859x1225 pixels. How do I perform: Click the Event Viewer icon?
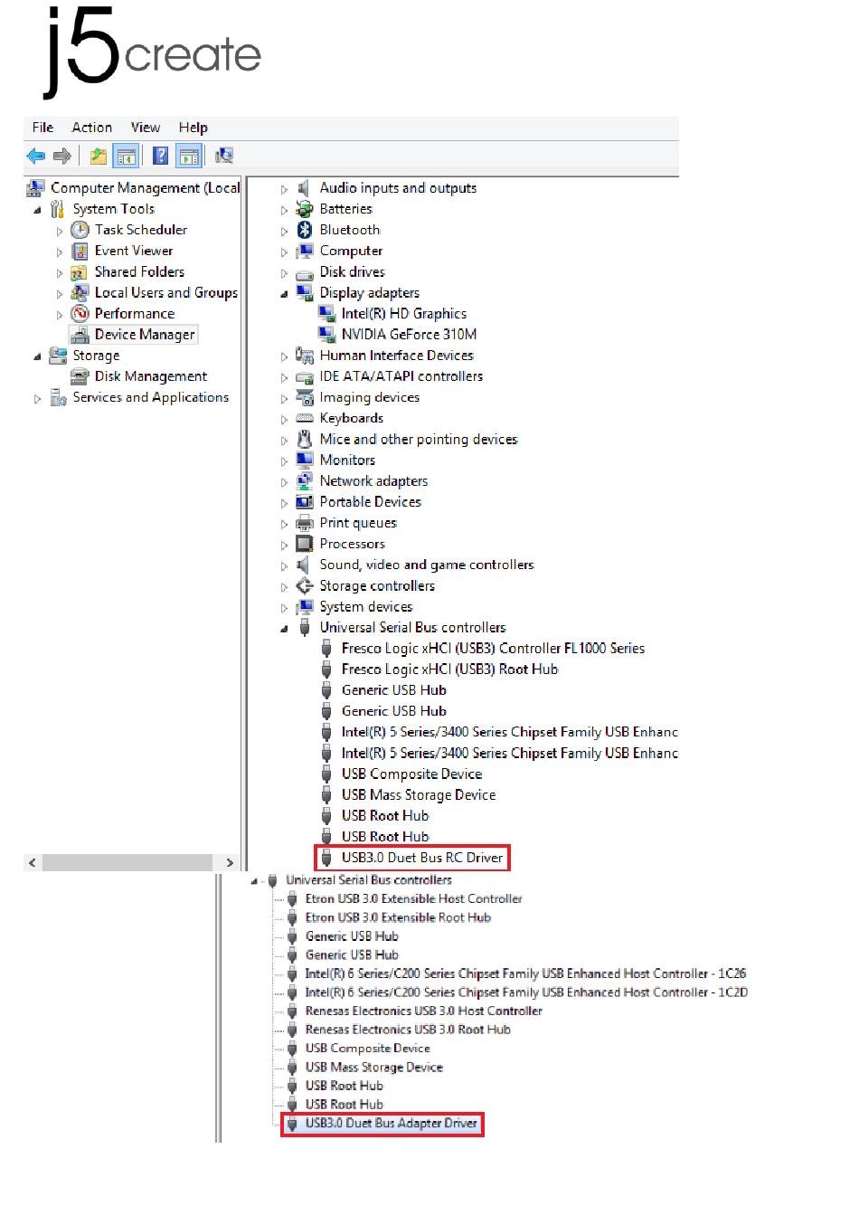[80, 251]
